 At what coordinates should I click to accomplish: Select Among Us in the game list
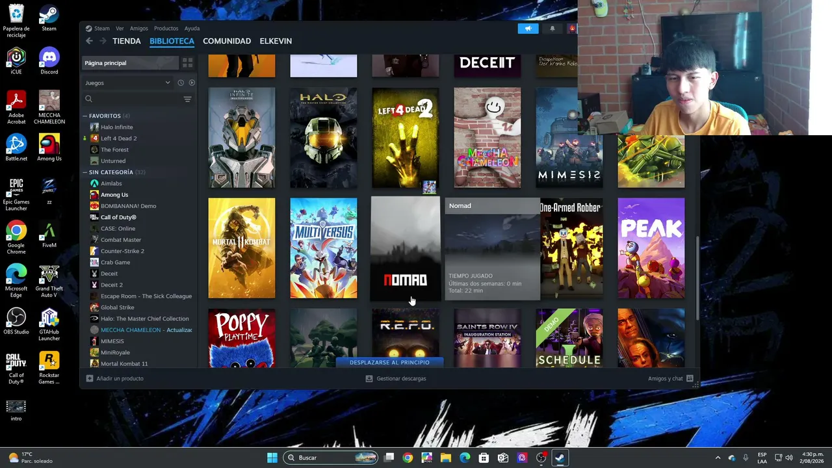point(114,195)
